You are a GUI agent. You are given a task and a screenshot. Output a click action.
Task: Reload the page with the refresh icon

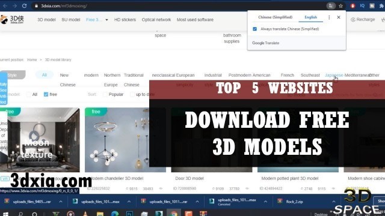coord(24,5)
